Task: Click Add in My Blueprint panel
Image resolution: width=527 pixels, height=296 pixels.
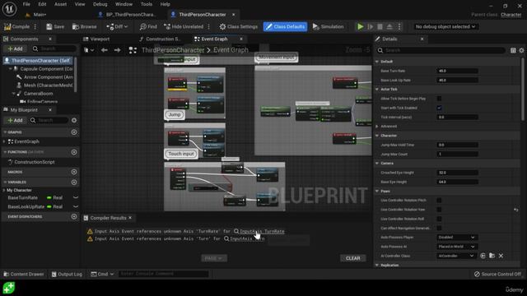Action: [x=15, y=120]
